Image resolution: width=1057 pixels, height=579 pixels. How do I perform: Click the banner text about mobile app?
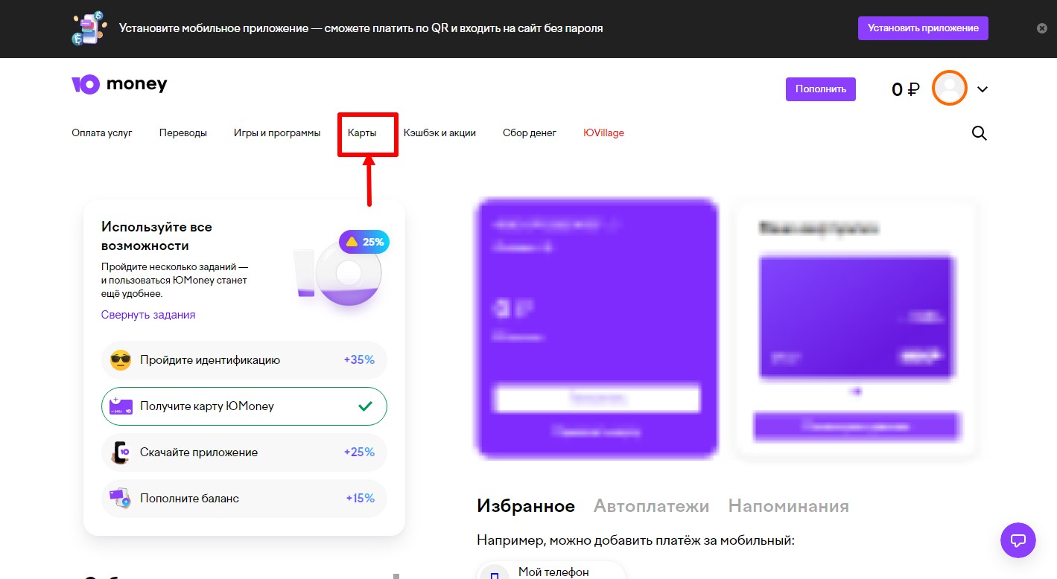pos(361,28)
